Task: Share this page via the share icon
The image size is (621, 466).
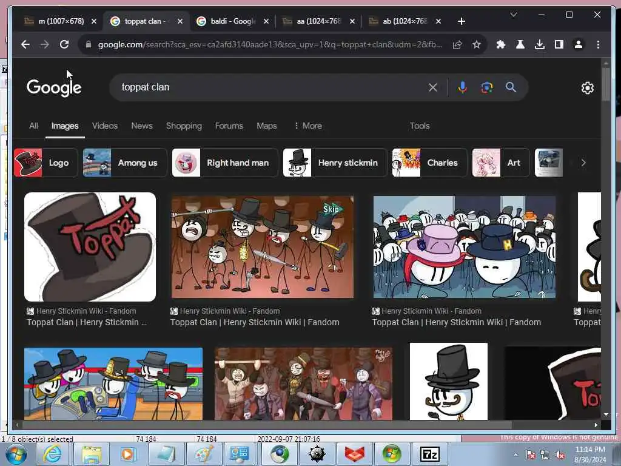Action: pyautogui.click(x=457, y=44)
